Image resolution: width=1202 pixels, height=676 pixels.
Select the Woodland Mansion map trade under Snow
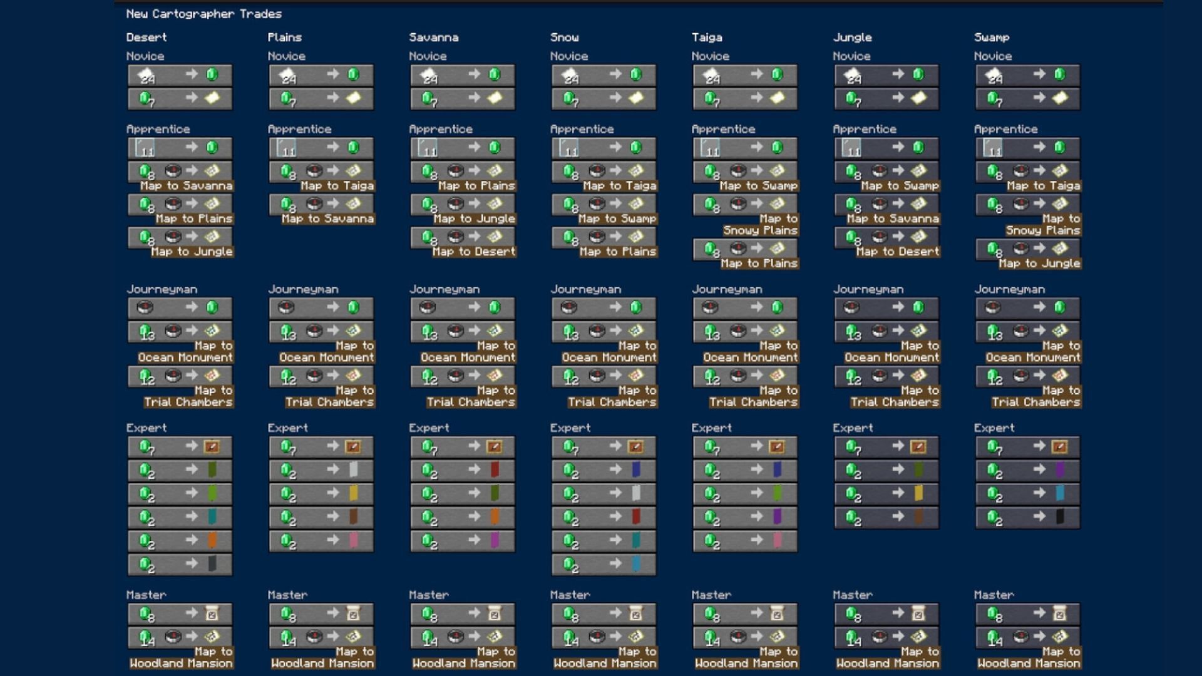pos(604,637)
